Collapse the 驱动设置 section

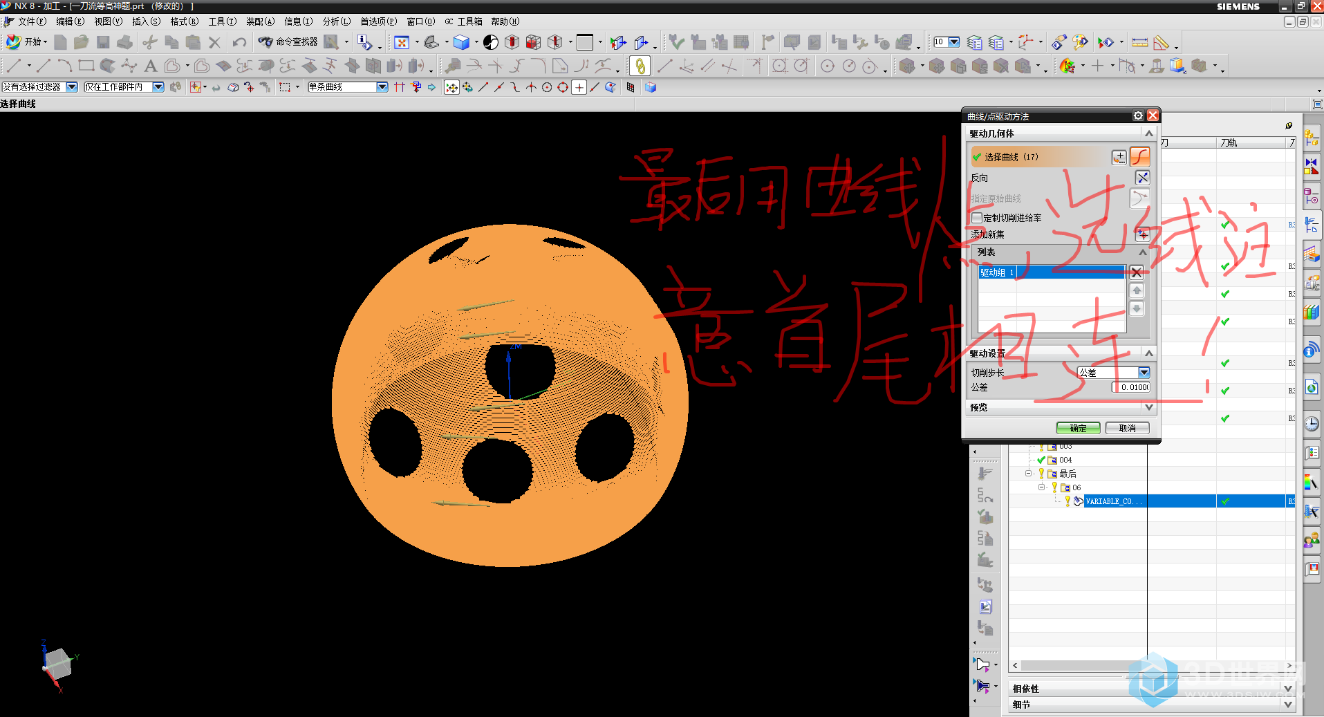click(1148, 353)
